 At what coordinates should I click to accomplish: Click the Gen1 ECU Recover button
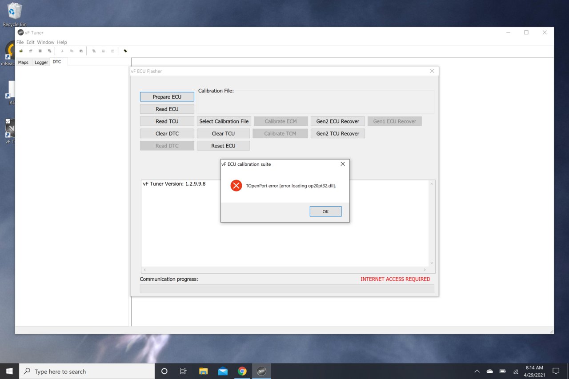coord(395,121)
